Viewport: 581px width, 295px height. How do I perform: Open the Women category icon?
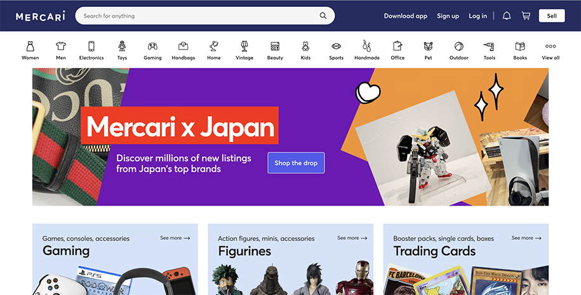(30, 47)
